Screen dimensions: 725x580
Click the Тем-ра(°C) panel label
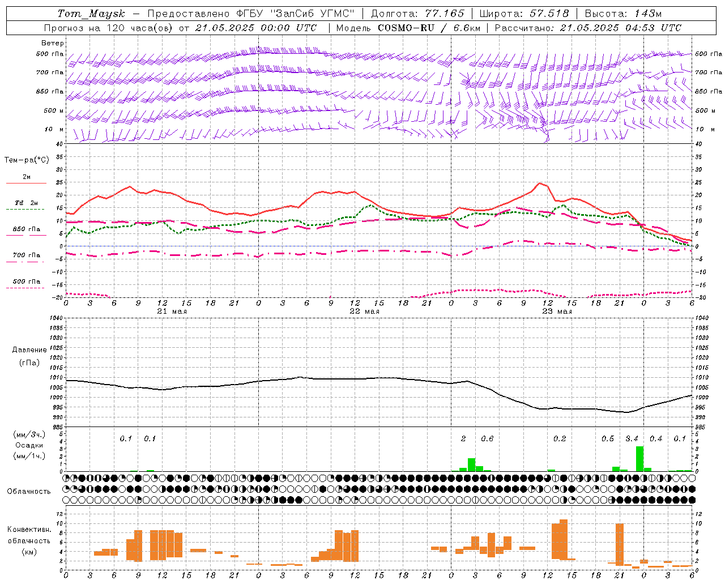[27, 160]
